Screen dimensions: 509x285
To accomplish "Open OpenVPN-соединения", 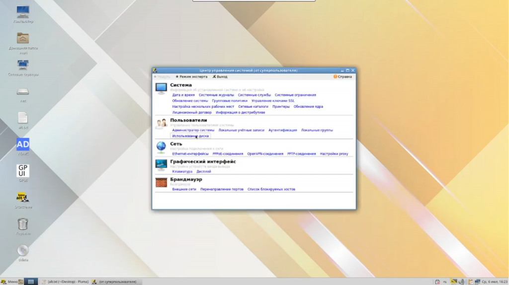I will pos(265,154).
